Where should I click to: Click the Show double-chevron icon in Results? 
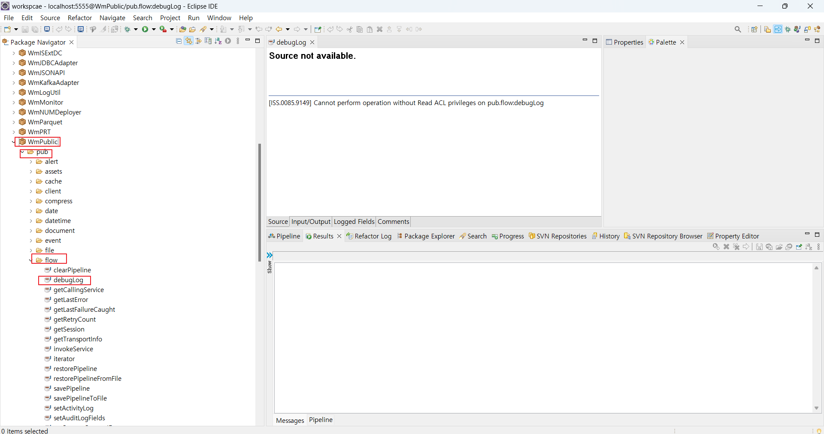click(x=270, y=256)
